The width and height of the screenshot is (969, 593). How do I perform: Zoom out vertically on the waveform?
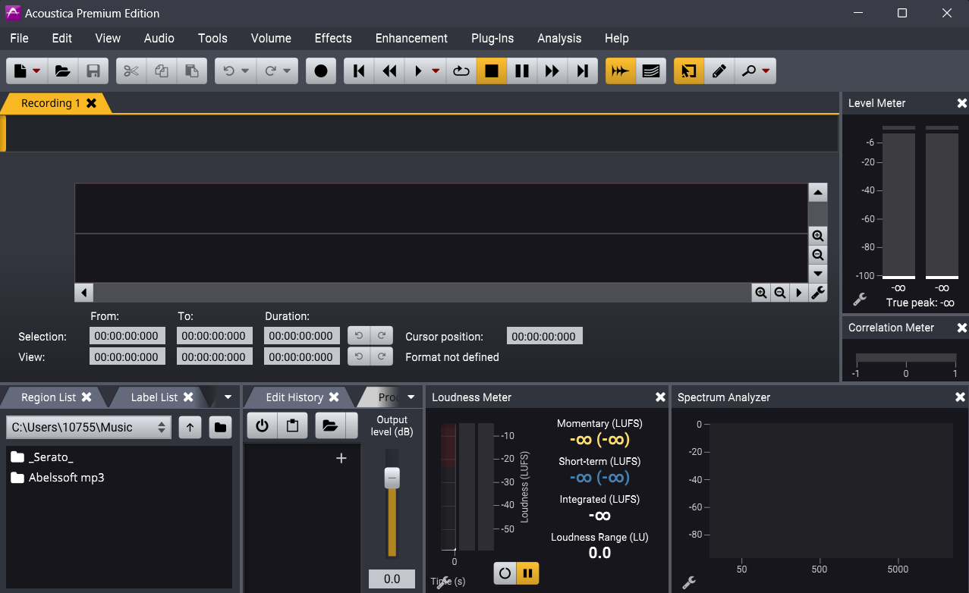(x=817, y=255)
